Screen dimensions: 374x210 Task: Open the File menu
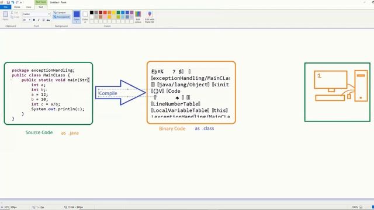(x=5, y=7)
